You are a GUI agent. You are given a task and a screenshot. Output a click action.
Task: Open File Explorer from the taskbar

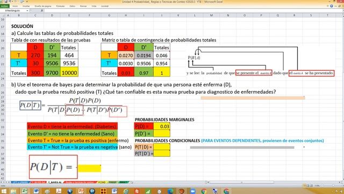coord(13,191)
